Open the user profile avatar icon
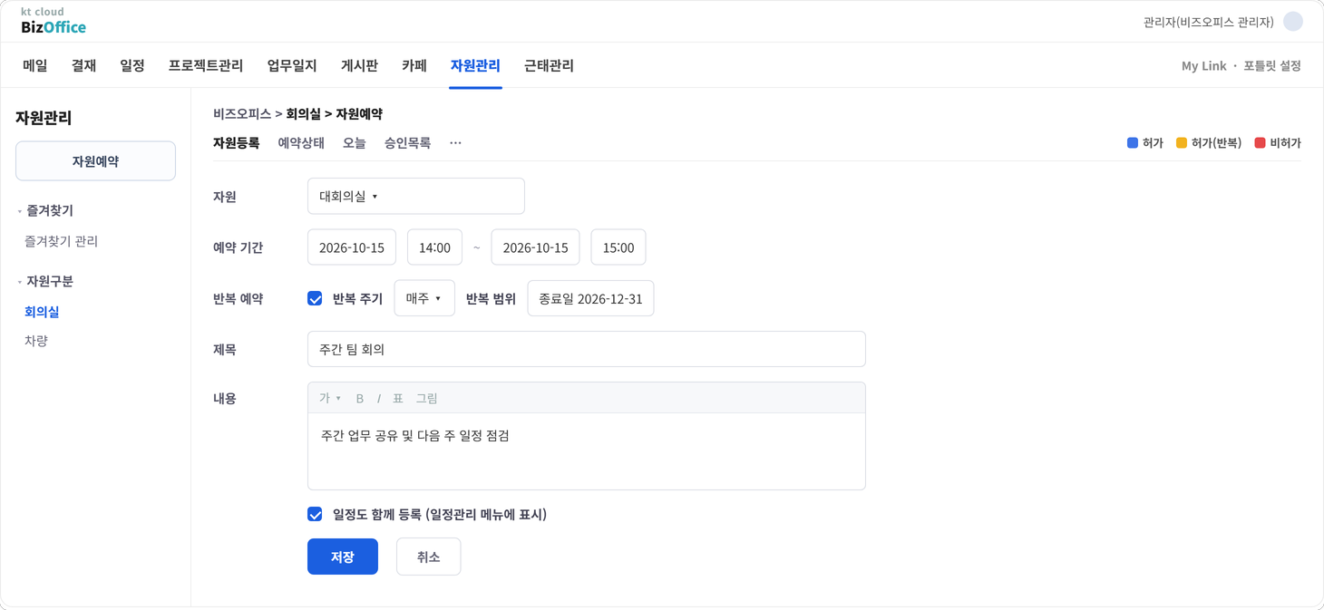 click(x=1293, y=22)
